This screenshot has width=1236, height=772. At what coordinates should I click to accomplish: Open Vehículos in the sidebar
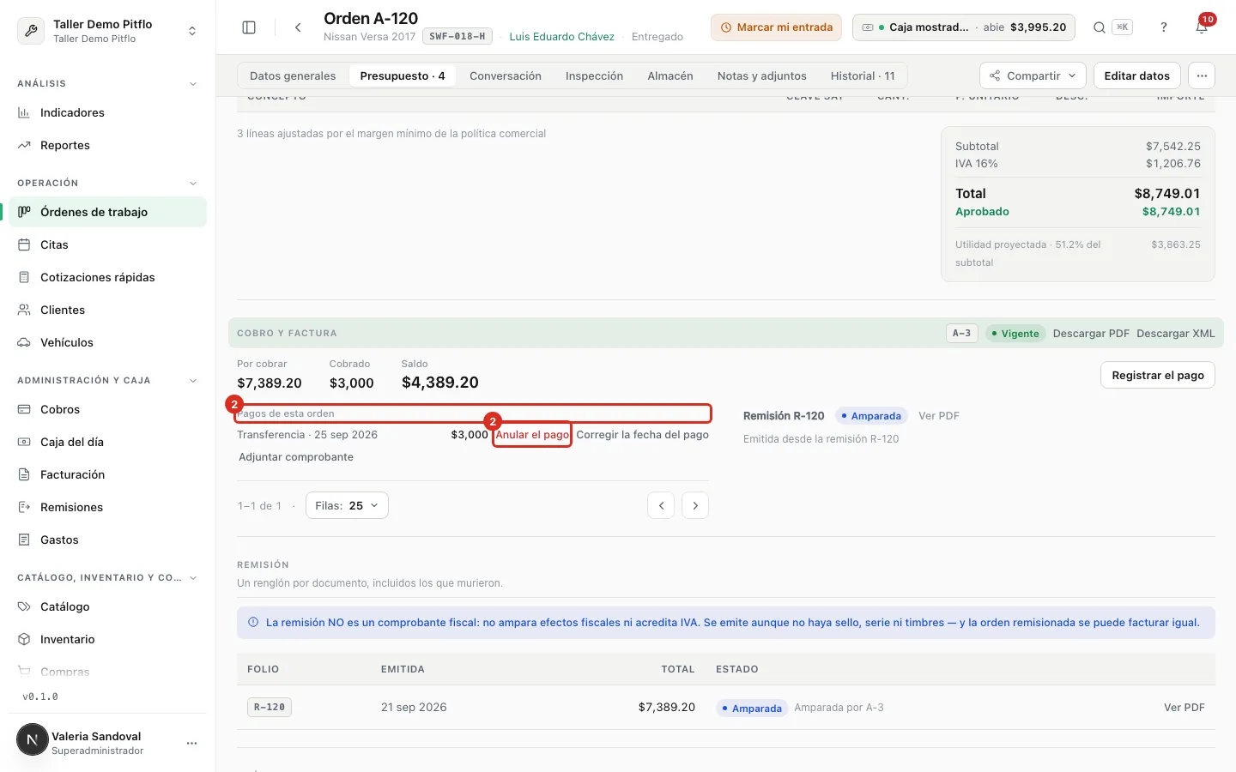coord(108,342)
